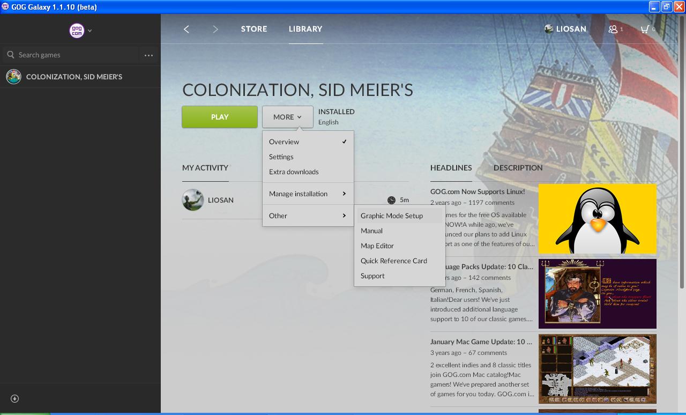Click the green PLAY button

coord(220,117)
